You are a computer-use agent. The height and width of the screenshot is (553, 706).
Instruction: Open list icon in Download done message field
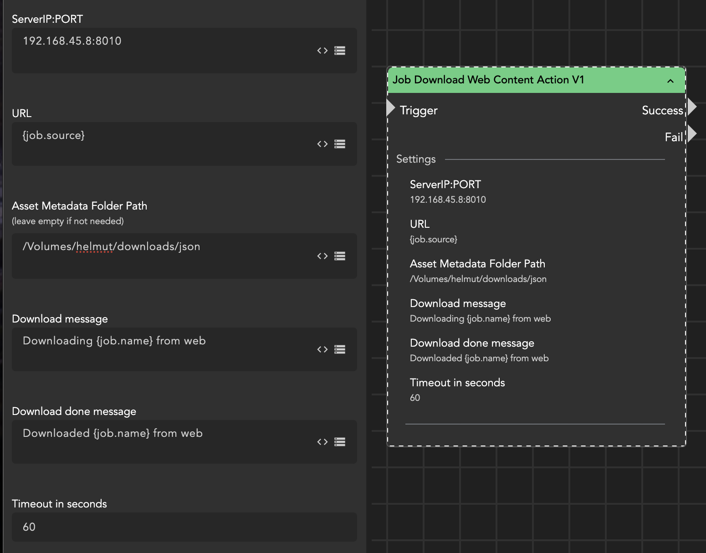[340, 442]
